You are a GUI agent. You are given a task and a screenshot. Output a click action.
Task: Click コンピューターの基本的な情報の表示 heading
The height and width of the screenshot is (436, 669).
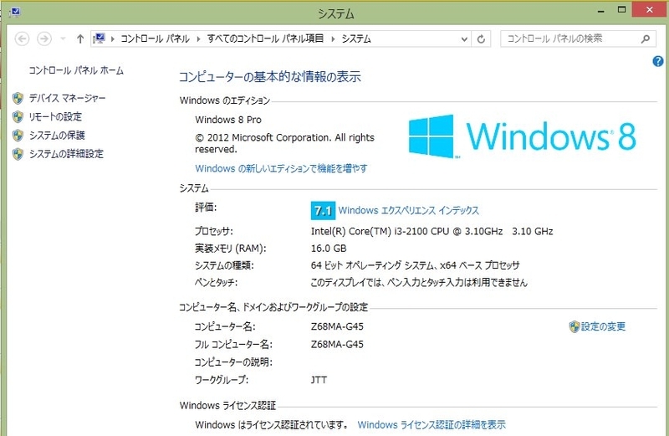click(x=269, y=77)
